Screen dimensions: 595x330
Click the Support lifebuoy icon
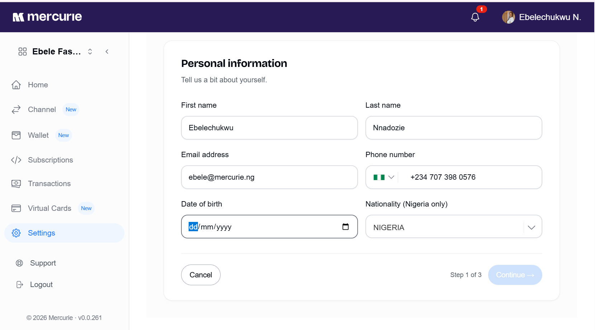[x=19, y=263]
